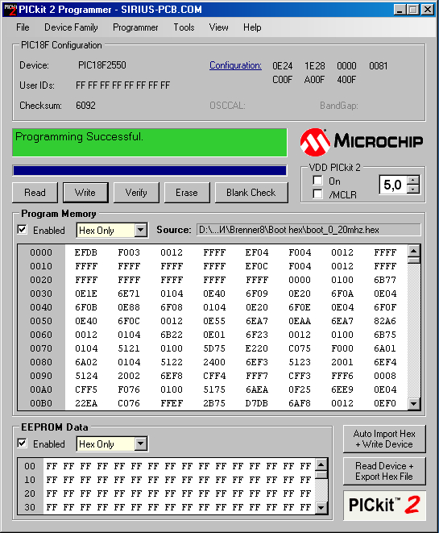
Task: Click the PICkit 2 logo at bottom right
Action: 384,505
